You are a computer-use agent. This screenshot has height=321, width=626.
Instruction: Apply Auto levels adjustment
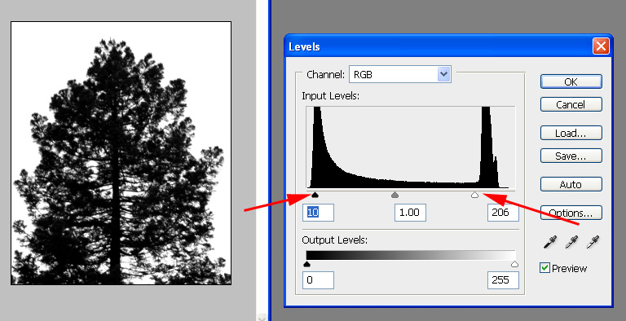[571, 184]
